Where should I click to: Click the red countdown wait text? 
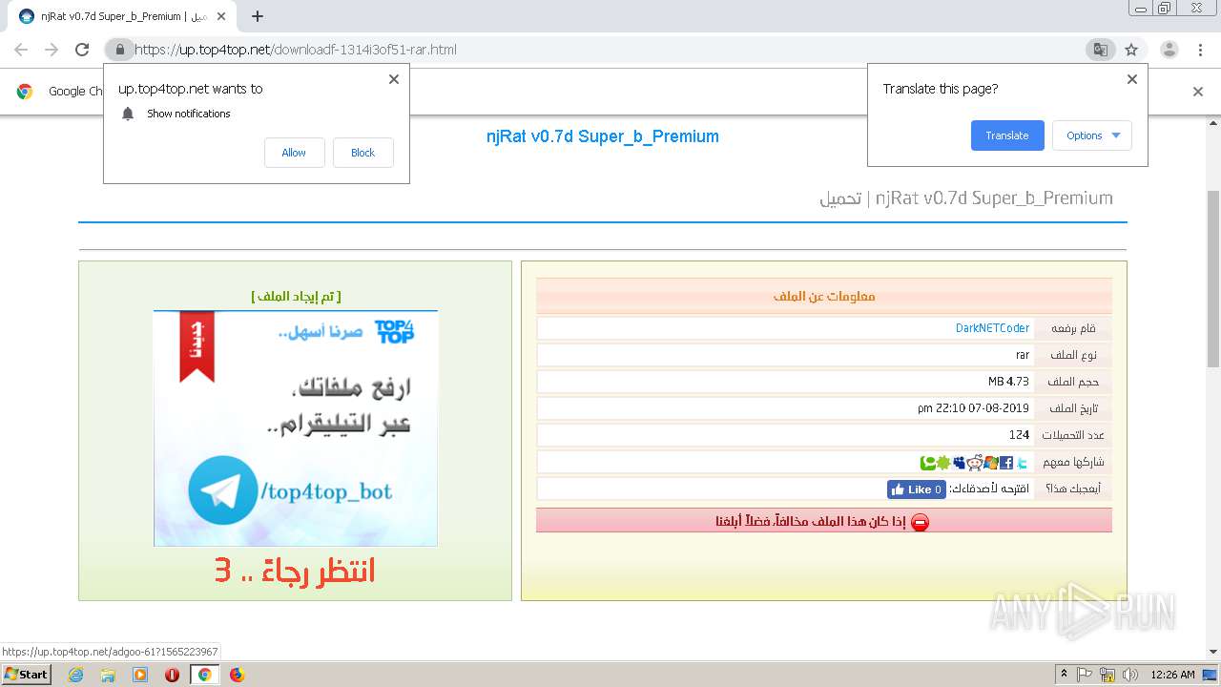click(295, 571)
